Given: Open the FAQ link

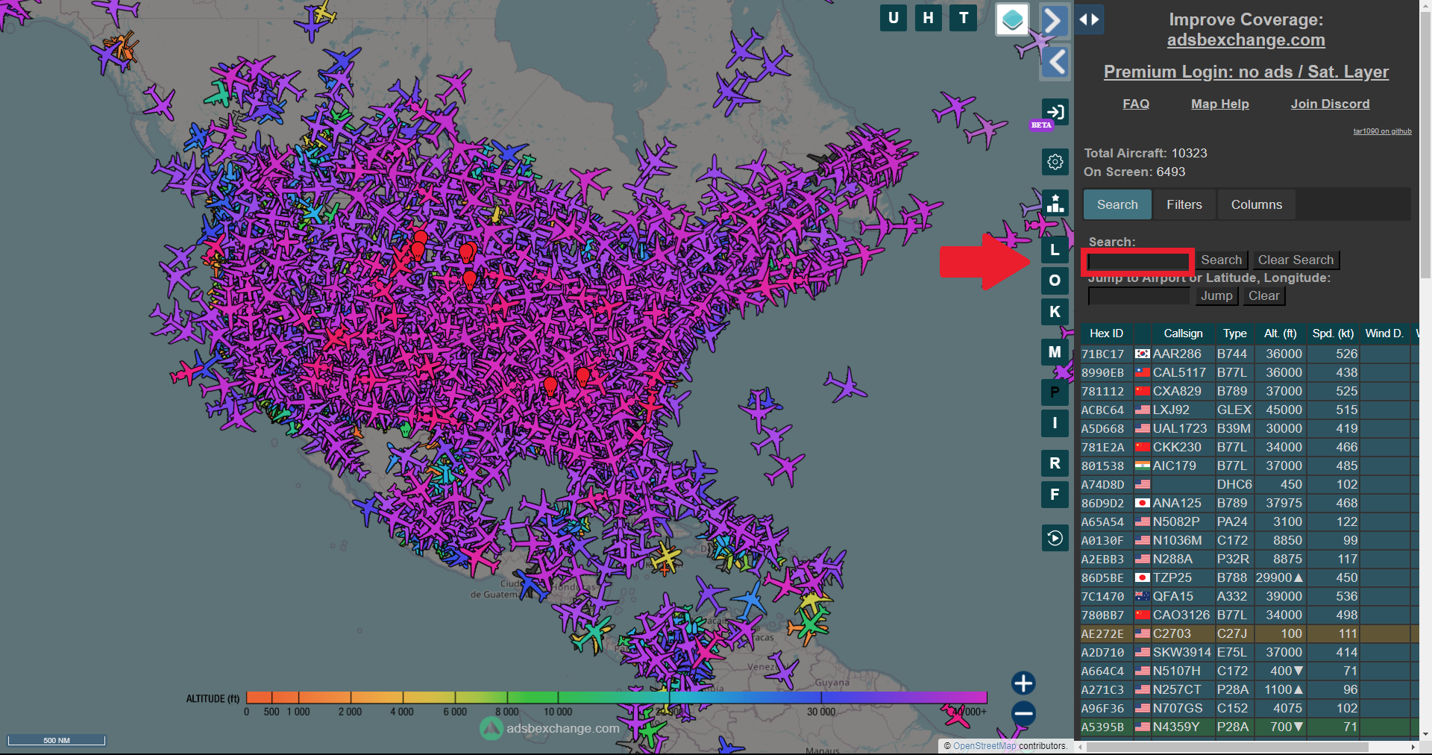Looking at the screenshot, I should pyautogui.click(x=1136, y=104).
